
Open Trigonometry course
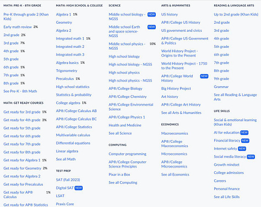coord(67,71)
